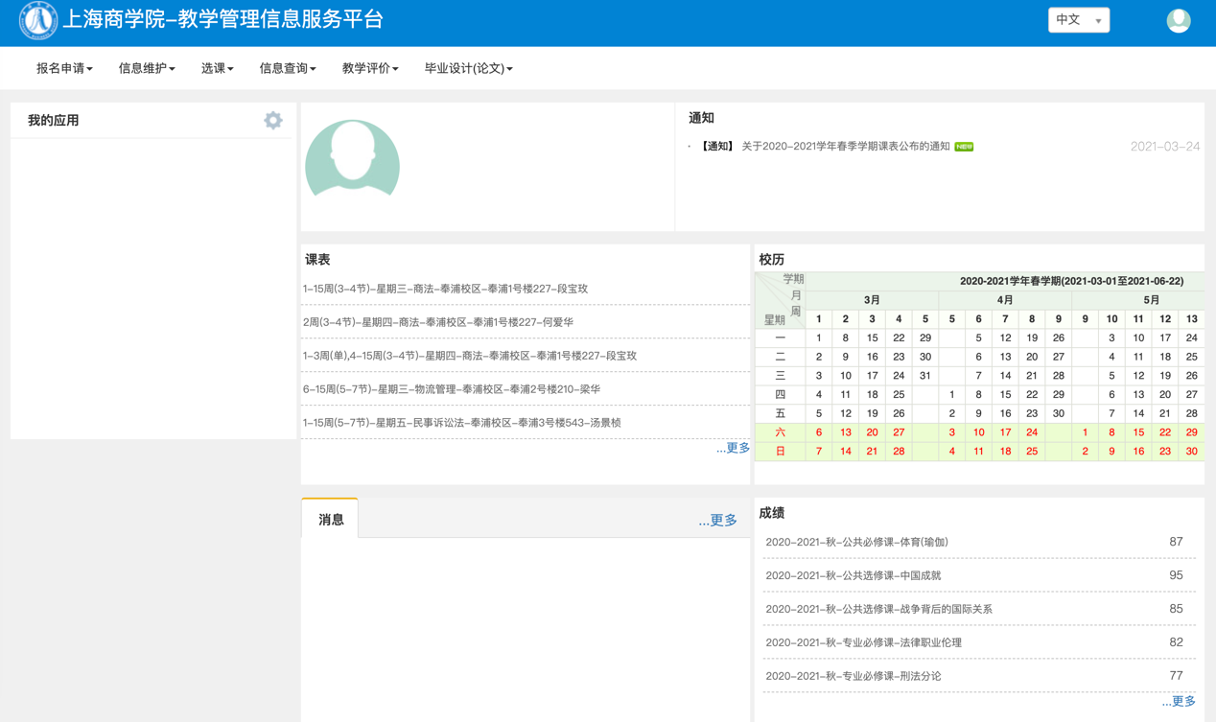Viewport: 1216px width, 722px height.
Task: Click 更多 link in the 消息 panel
Action: click(717, 520)
